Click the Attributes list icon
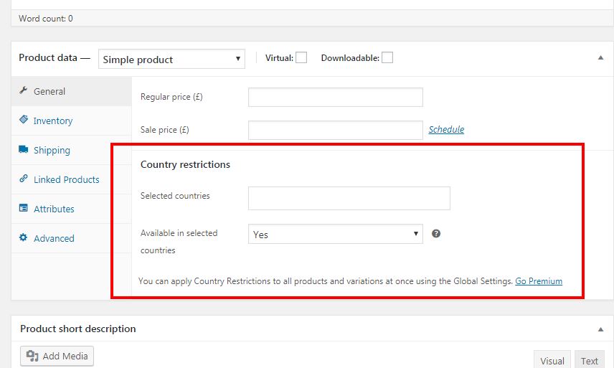614x368 pixels. [23, 209]
